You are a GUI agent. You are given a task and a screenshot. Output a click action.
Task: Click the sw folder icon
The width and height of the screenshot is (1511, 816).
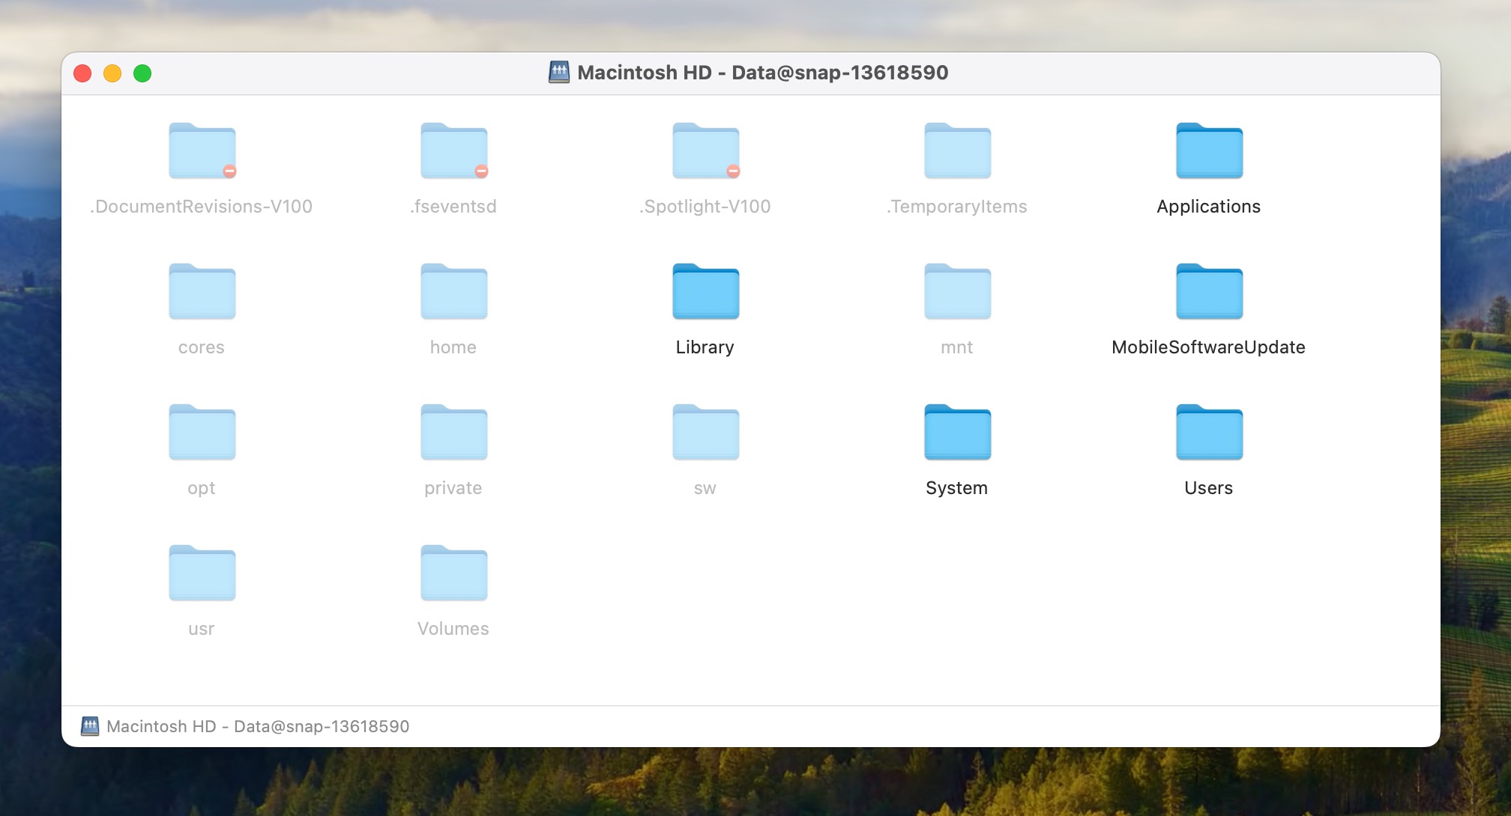[705, 433]
